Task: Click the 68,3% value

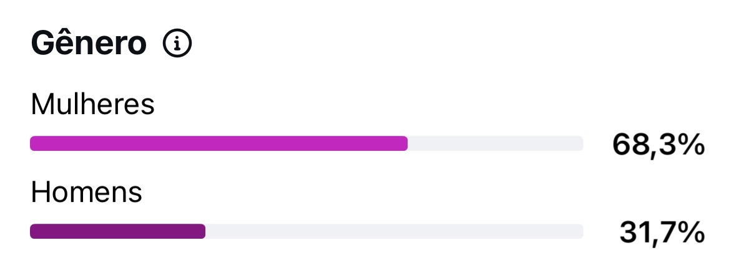Action: tap(659, 145)
